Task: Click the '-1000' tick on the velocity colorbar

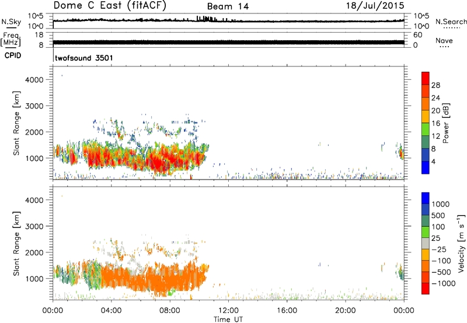Action: coord(444,283)
